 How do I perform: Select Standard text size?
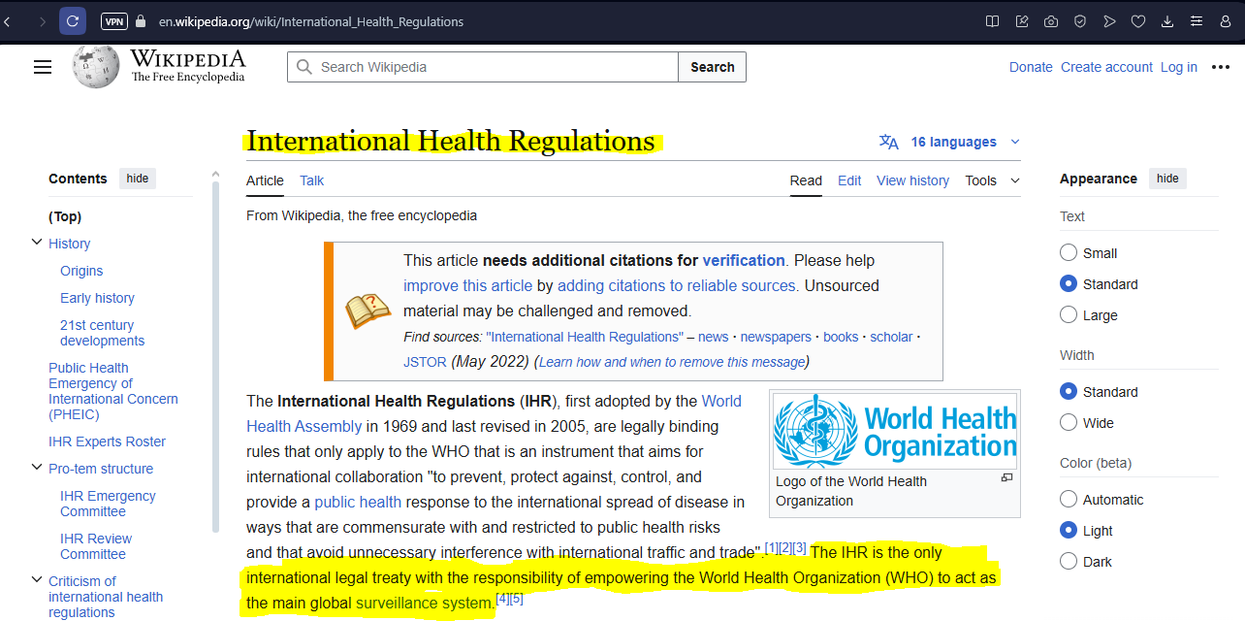point(1069,283)
